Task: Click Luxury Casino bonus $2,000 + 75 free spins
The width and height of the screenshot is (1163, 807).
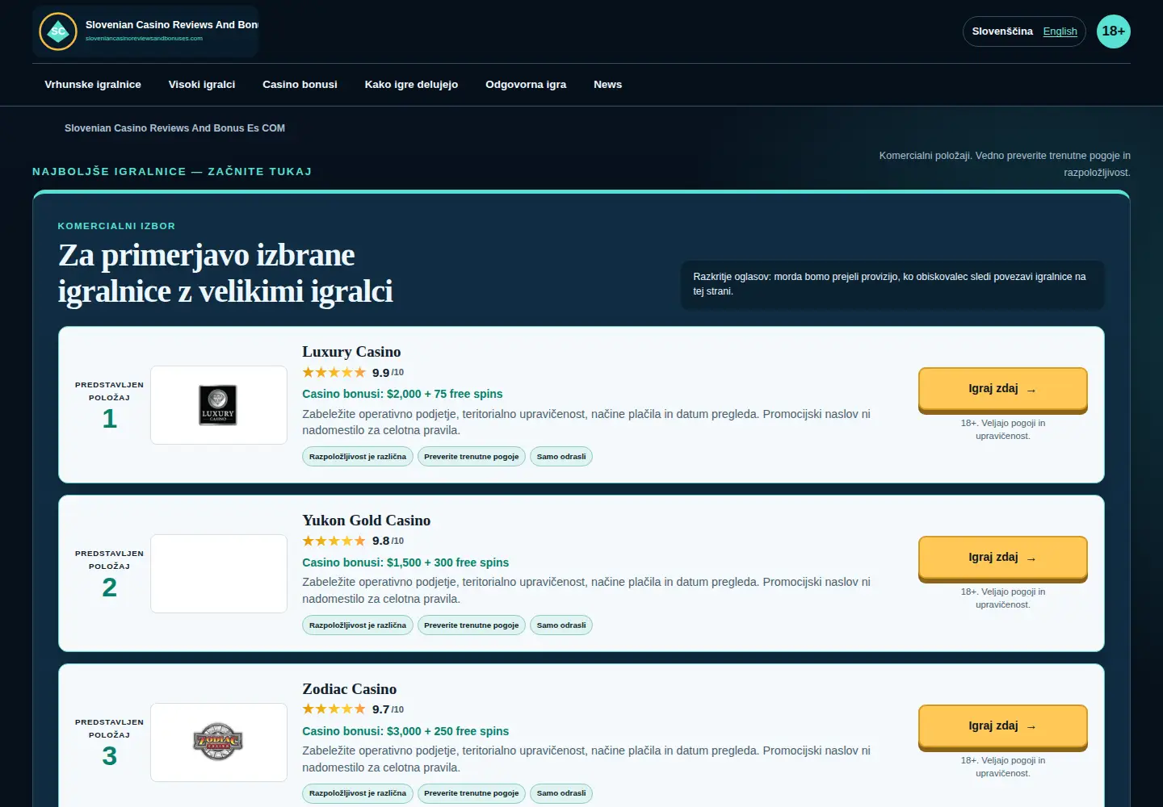Action: (x=402, y=394)
